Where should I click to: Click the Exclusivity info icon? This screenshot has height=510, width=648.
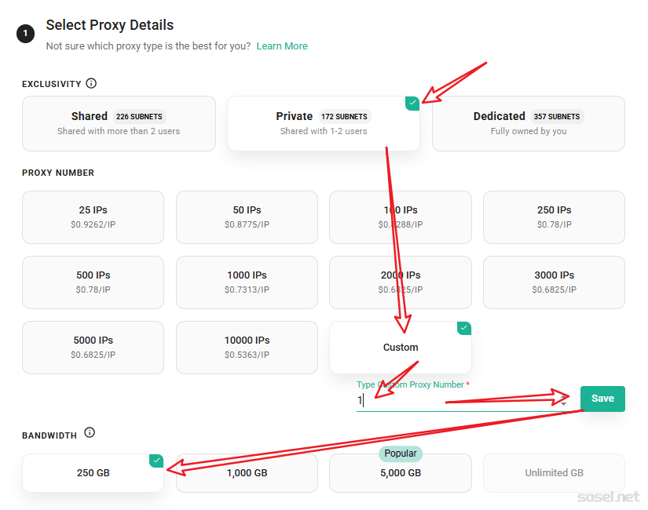click(91, 83)
